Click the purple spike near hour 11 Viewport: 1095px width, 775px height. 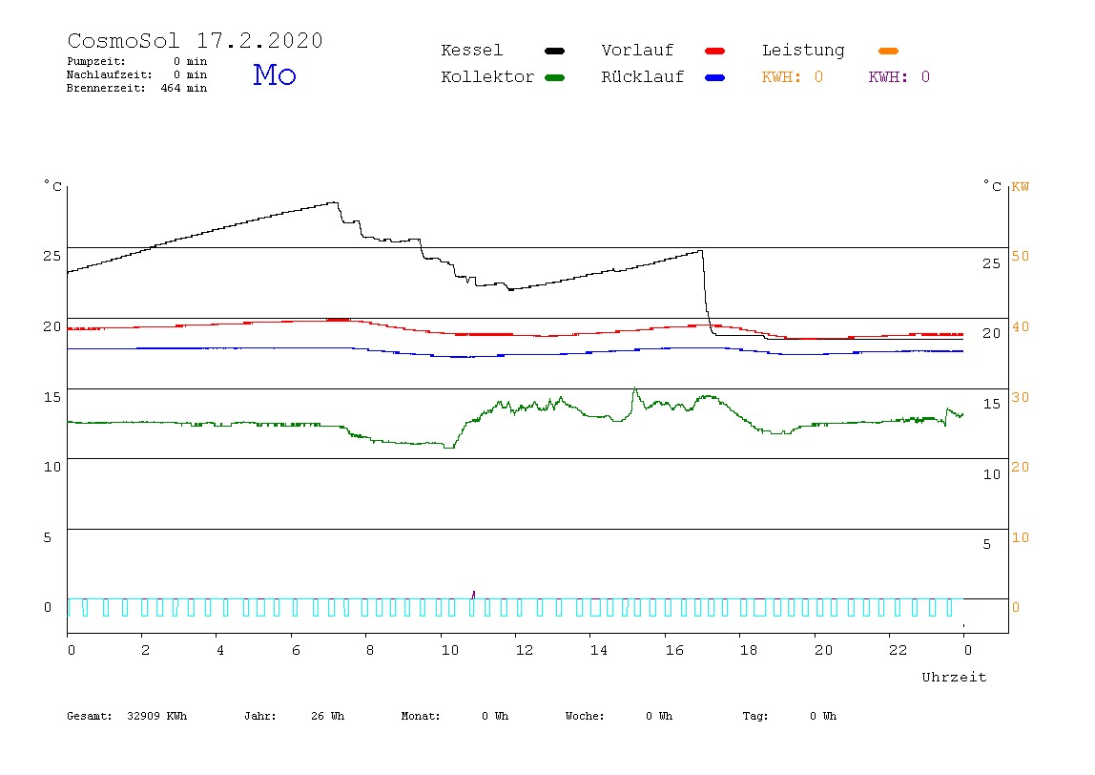[473, 595]
